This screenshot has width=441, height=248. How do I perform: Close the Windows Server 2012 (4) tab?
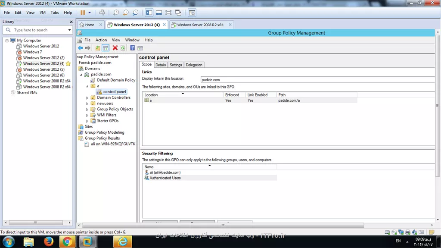(164, 25)
